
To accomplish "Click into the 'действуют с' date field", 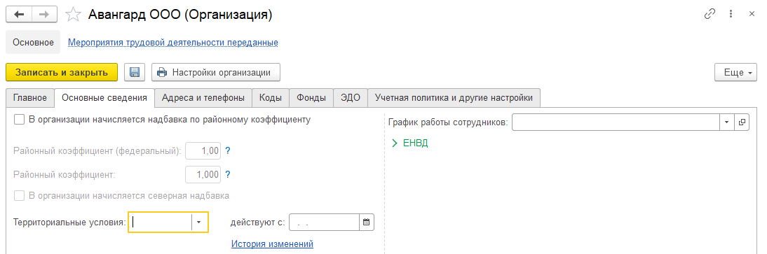I will coord(324,222).
